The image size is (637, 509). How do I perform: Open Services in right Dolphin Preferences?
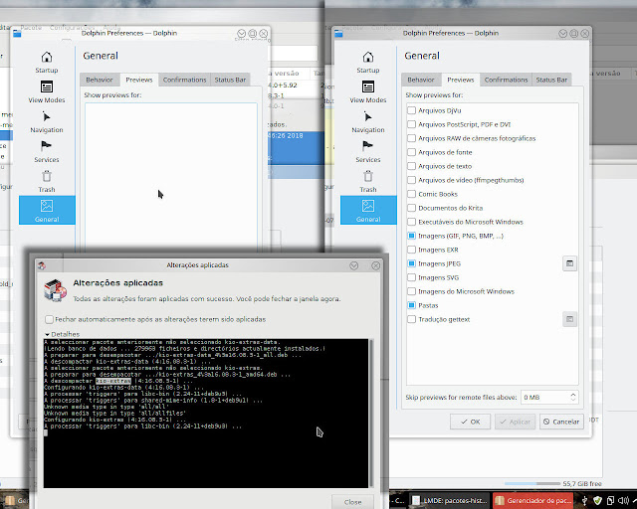click(368, 151)
